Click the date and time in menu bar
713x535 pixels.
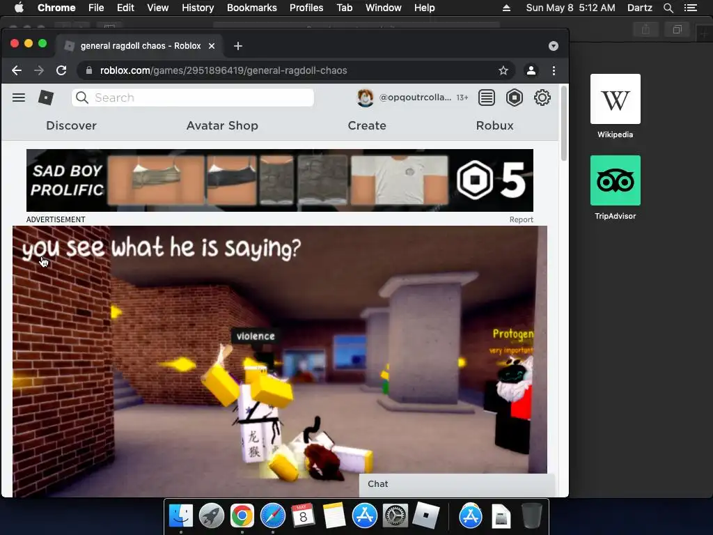571,8
